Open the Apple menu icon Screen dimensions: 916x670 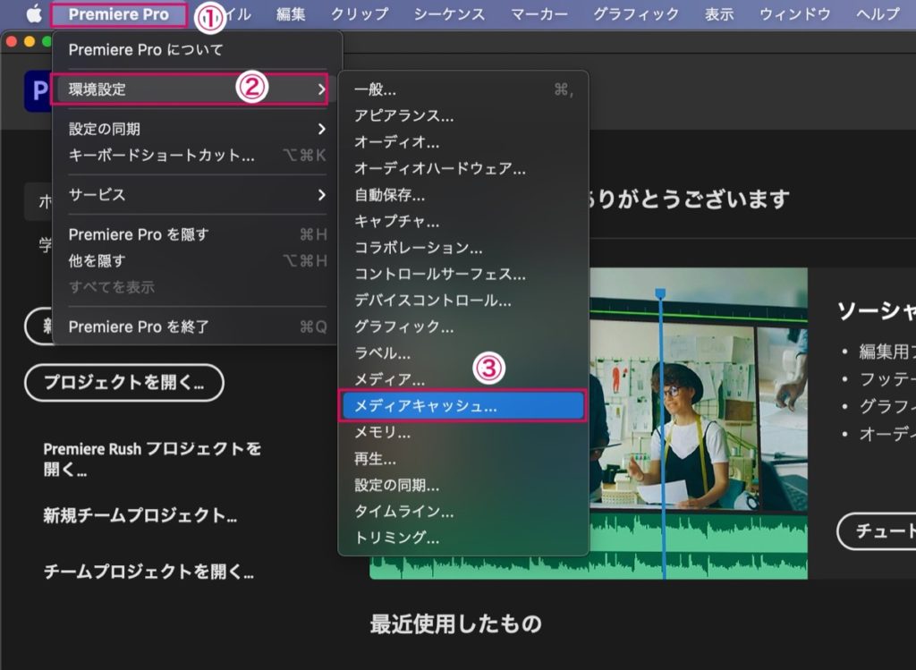click(x=34, y=14)
